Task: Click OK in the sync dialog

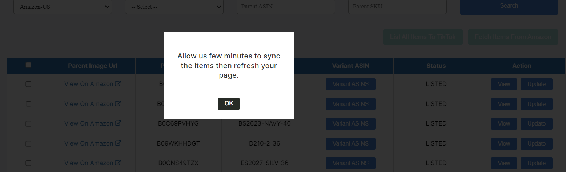Action: pos(229,103)
